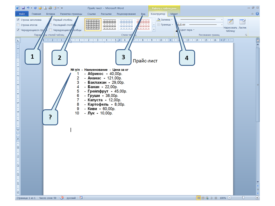Switch to Print Layout view icon
Screen dimensions: 275x206
[199, 198]
